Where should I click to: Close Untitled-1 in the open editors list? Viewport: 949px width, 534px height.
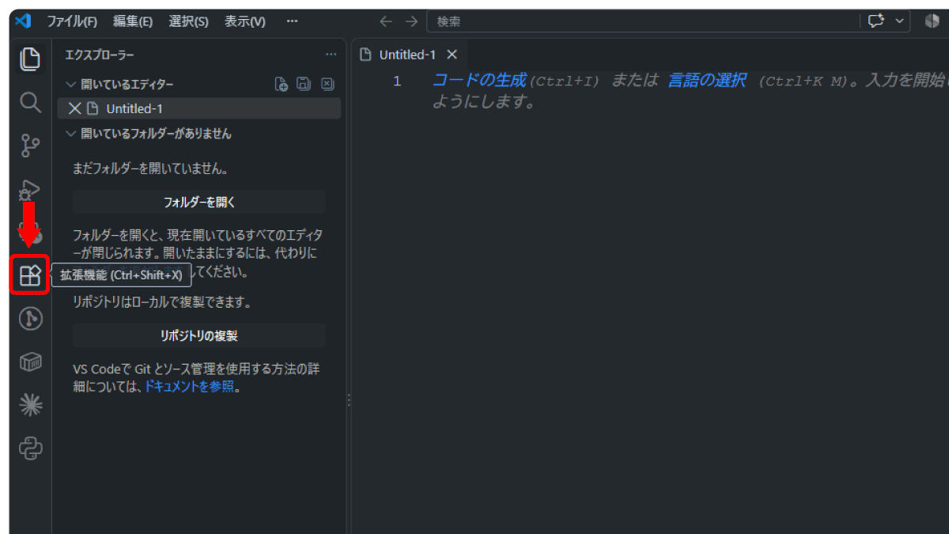75,108
